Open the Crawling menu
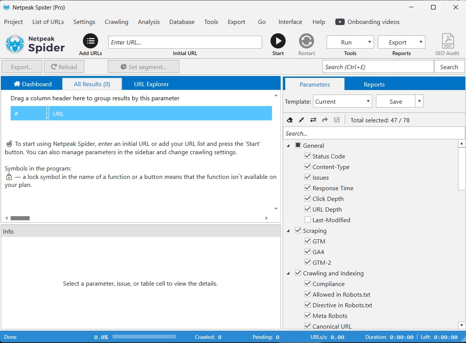This screenshot has width=466, height=343. 117,22
